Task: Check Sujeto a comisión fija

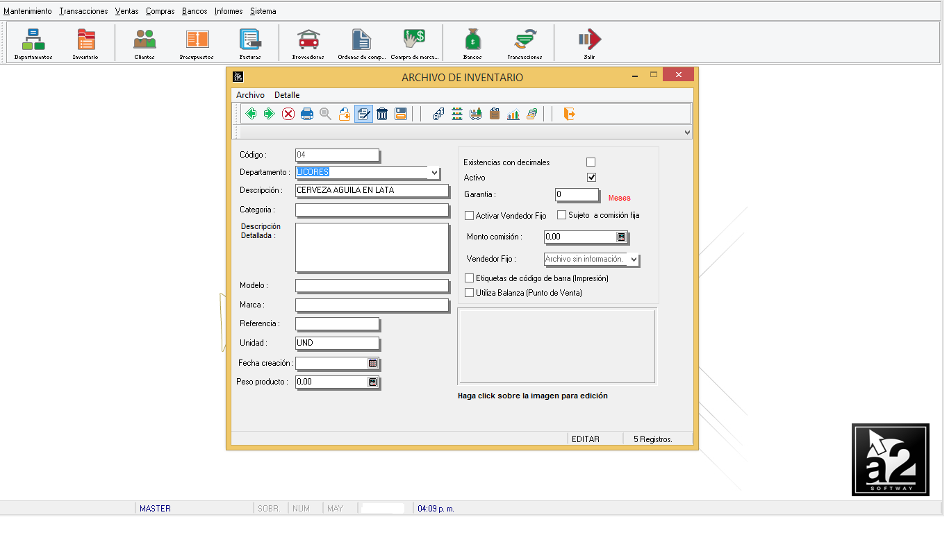Action: (x=562, y=215)
